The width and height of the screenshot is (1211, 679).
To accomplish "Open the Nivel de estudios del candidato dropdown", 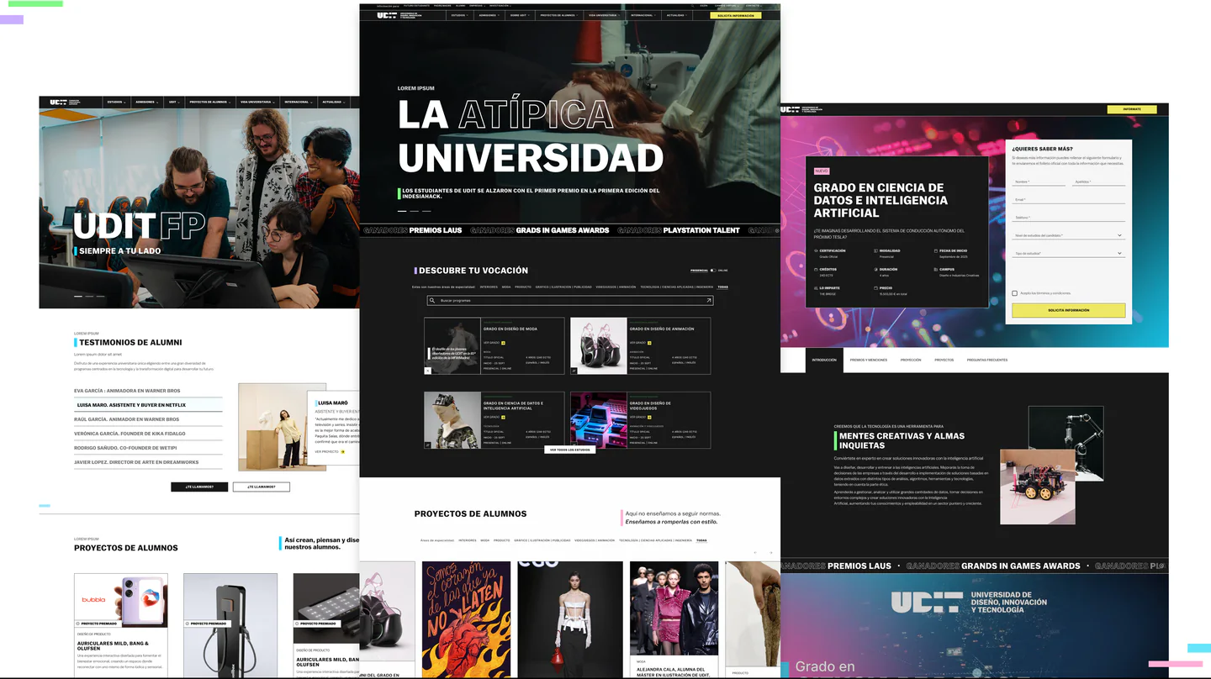I will click(x=1068, y=235).
